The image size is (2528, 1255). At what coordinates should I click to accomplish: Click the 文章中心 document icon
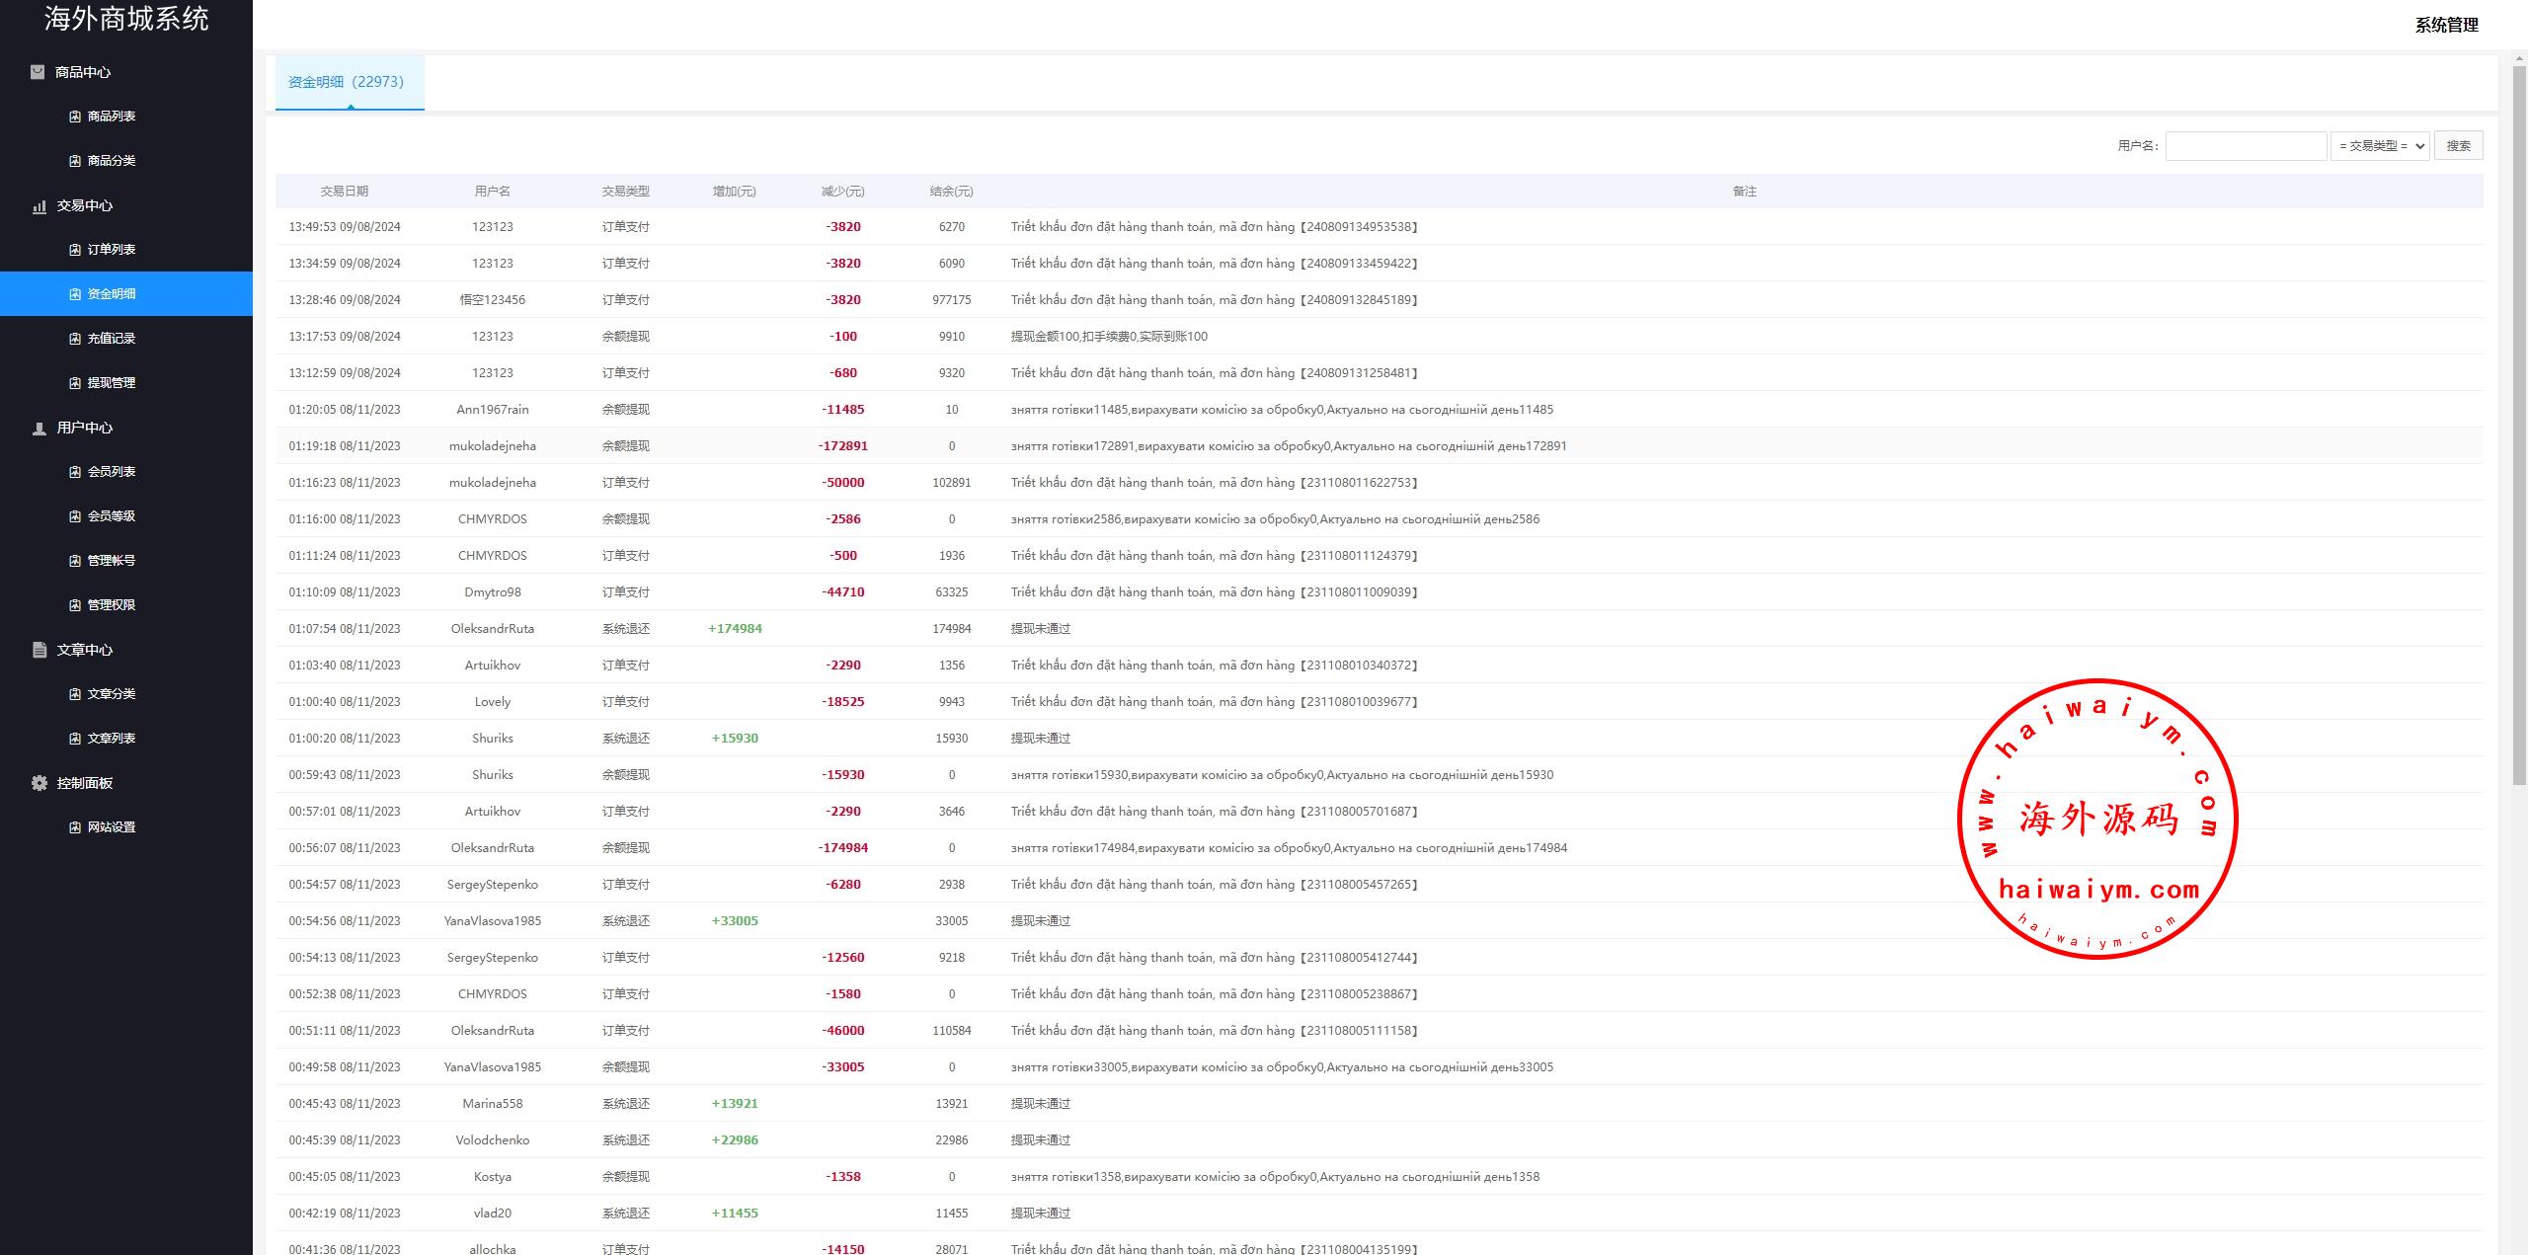pyautogui.click(x=39, y=650)
